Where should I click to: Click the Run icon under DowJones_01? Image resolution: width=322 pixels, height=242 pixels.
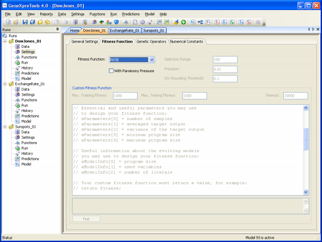click(17, 63)
